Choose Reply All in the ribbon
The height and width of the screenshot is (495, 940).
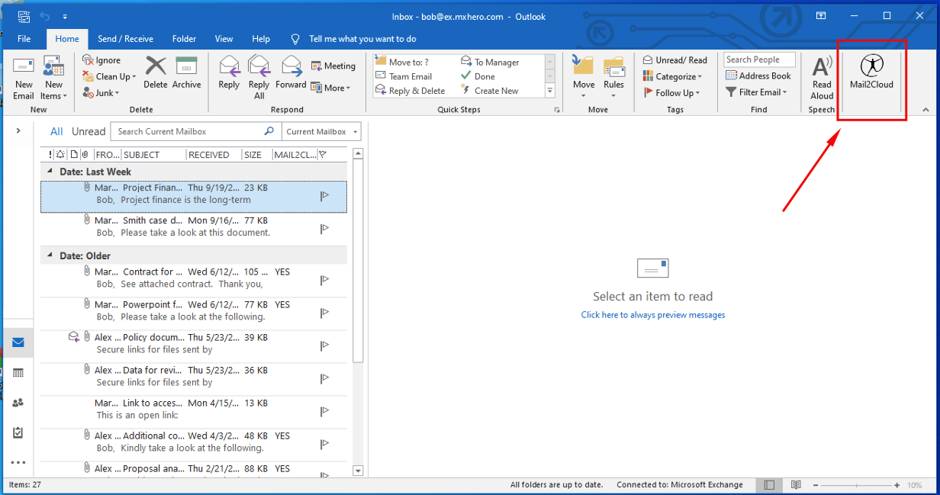[x=259, y=78]
